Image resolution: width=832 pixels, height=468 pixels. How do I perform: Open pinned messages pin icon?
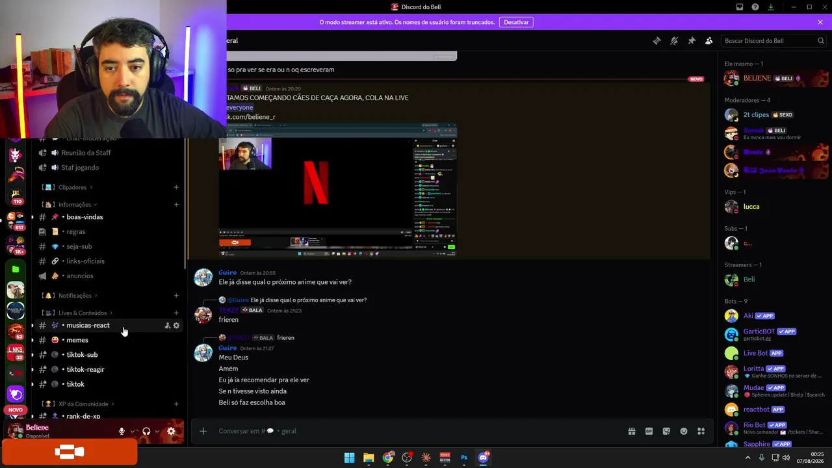point(692,40)
